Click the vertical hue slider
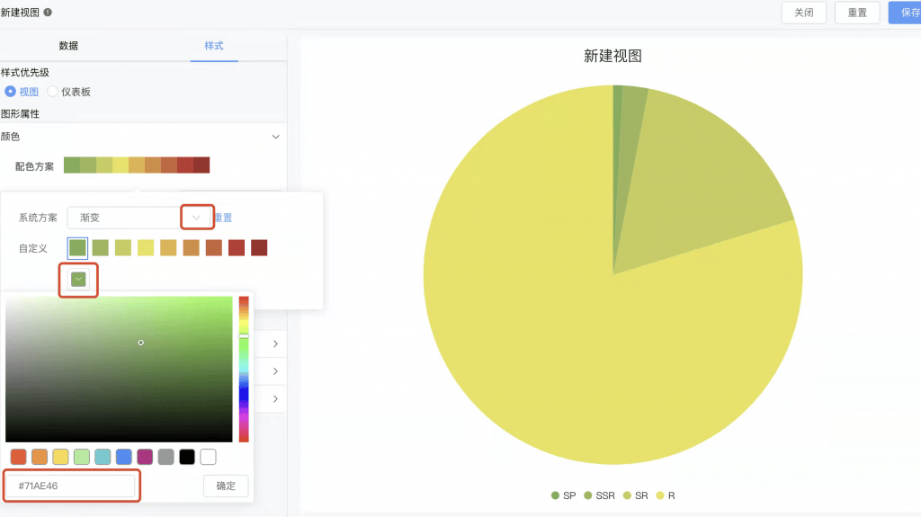 tap(244, 369)
